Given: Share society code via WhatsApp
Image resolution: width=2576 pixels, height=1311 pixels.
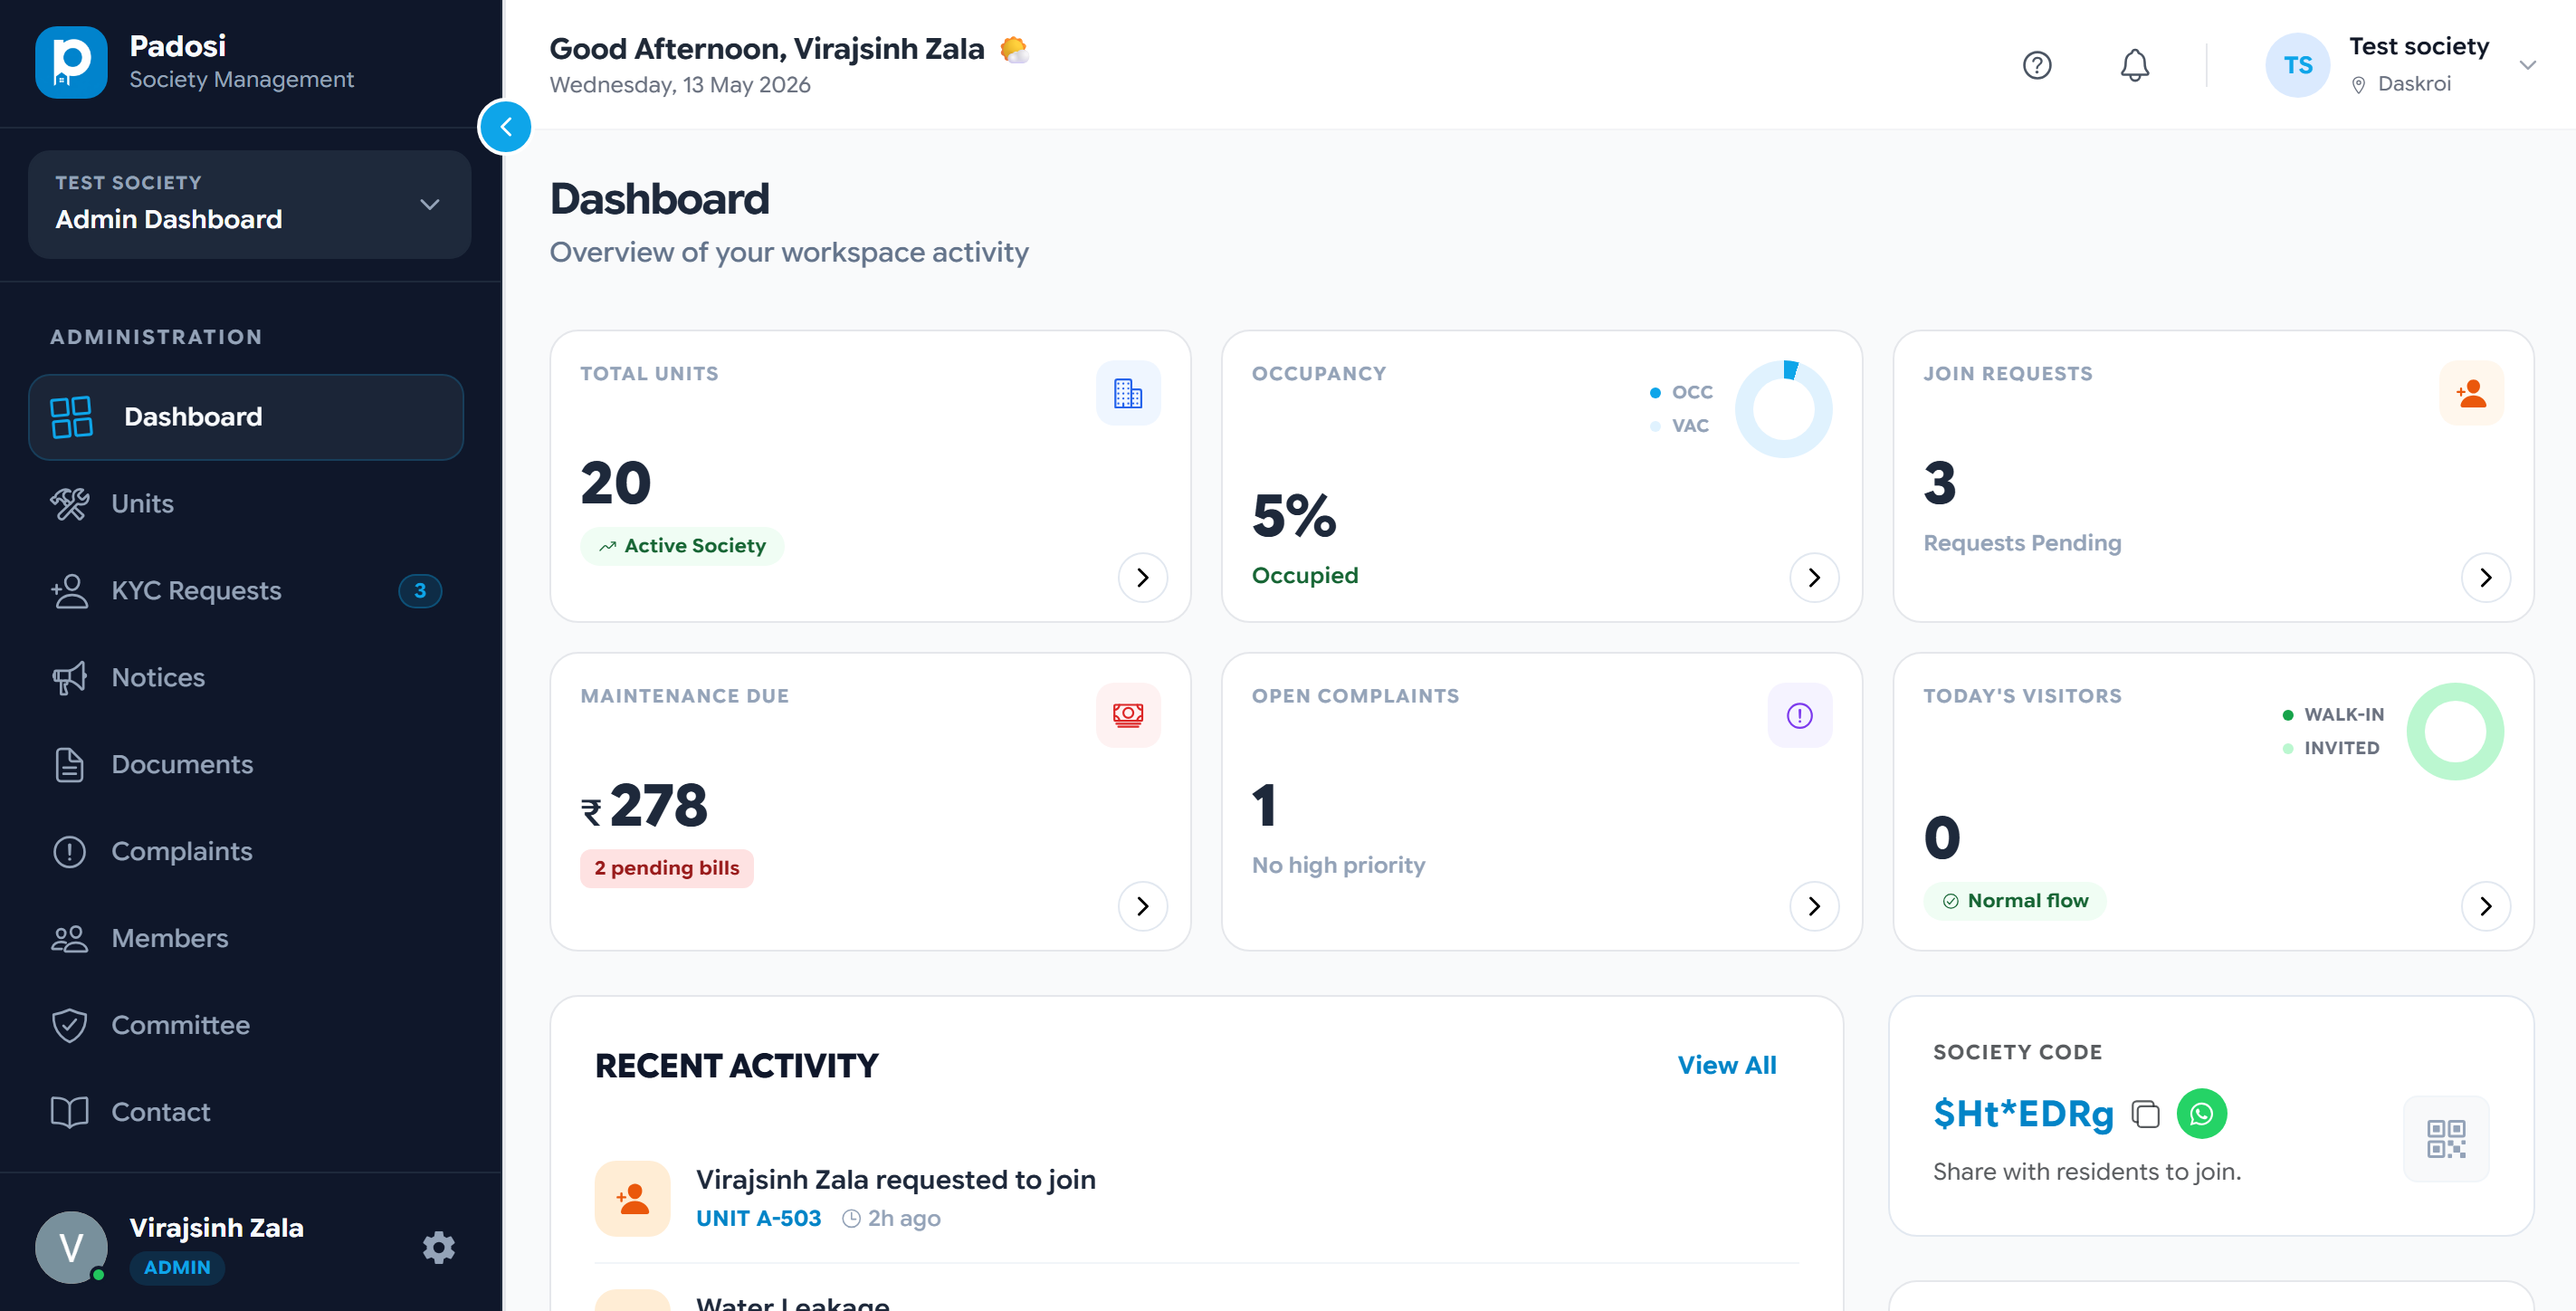Looking at the screenshot, I should (2201, 1114).
